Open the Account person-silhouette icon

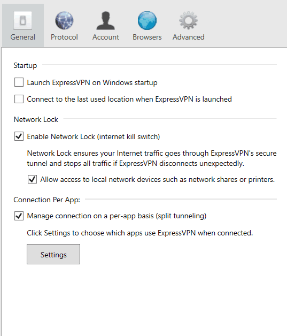[105, 20]
